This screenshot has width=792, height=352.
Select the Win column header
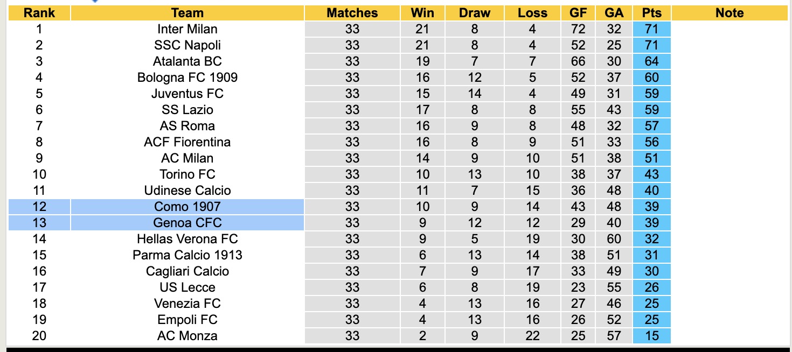pos(422,13)
